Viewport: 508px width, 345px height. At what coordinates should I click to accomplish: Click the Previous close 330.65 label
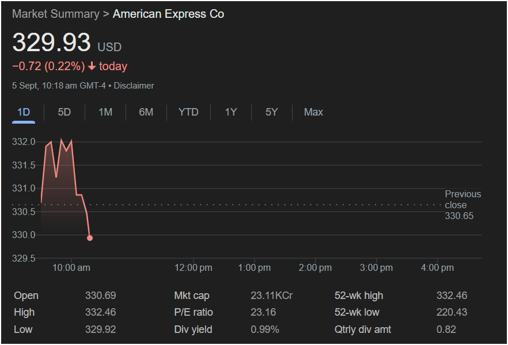pos(462,205)
